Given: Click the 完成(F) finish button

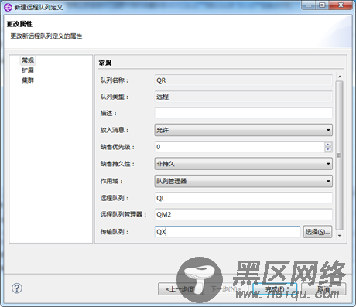Looking at the screenshot, I should pos(275,289).
